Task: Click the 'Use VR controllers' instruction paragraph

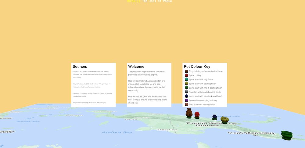Action: 147,86
